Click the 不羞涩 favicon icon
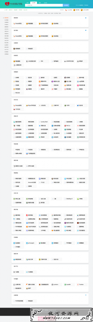The height and width of the screenshot is (322, 93). (x=52, y=89)
